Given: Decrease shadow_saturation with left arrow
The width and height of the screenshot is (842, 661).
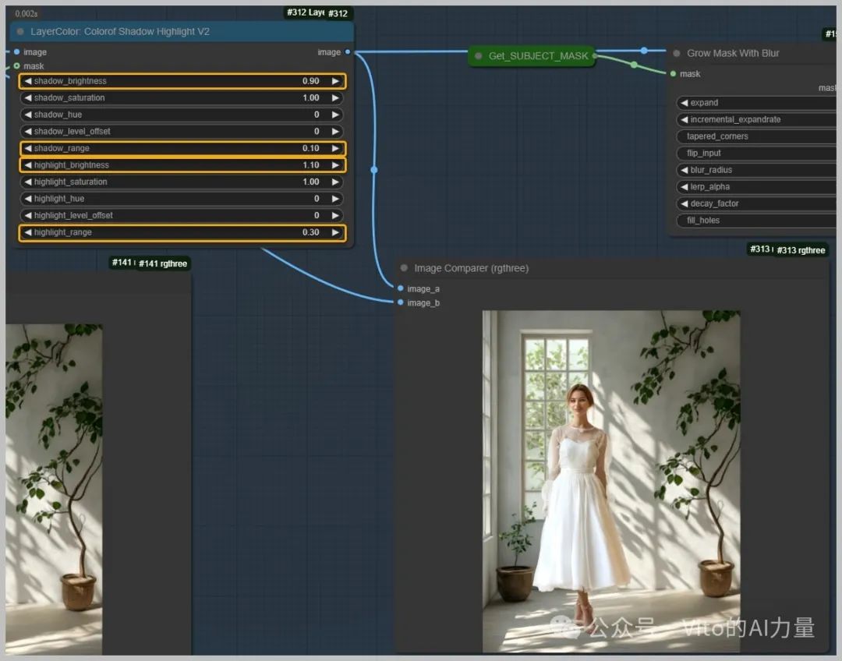Looking at the screenshot, I should [28, 97].
